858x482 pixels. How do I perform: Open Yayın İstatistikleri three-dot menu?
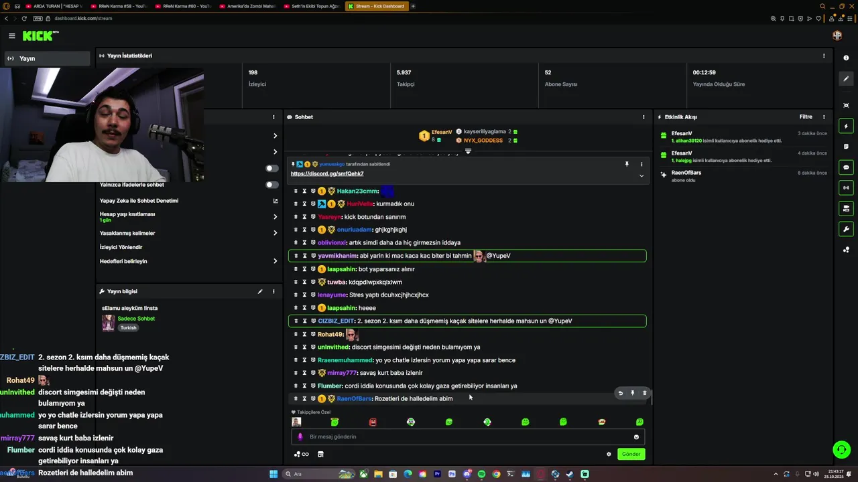coord(824,56)
